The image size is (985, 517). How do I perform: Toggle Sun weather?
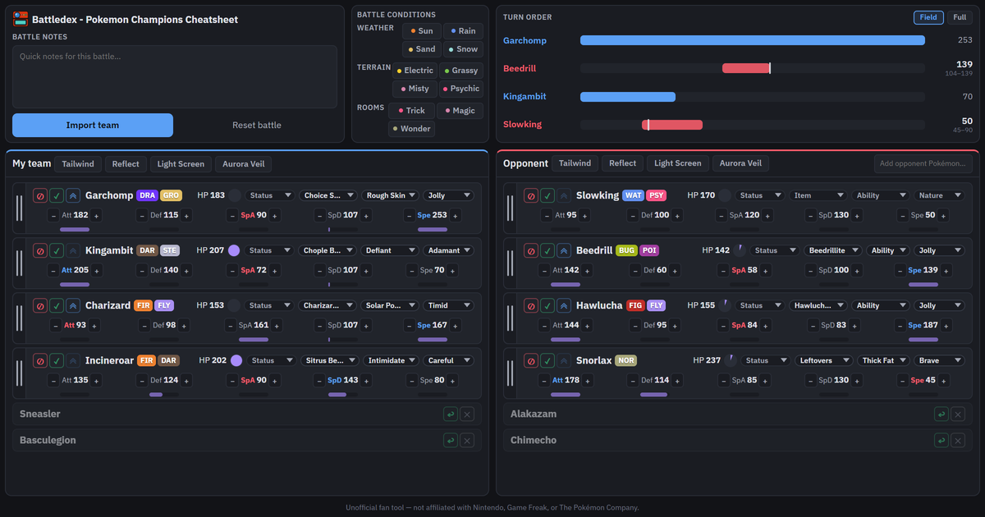[421, 31]
